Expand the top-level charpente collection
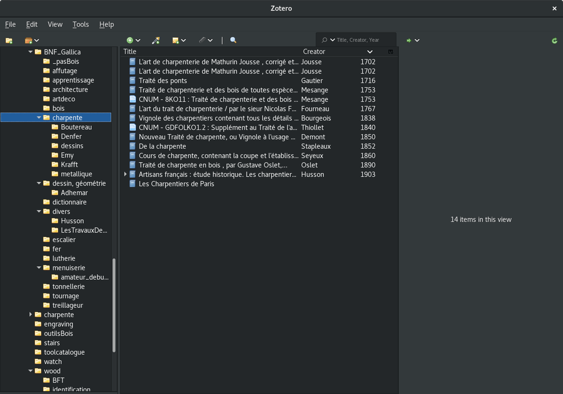 (31, 314)
